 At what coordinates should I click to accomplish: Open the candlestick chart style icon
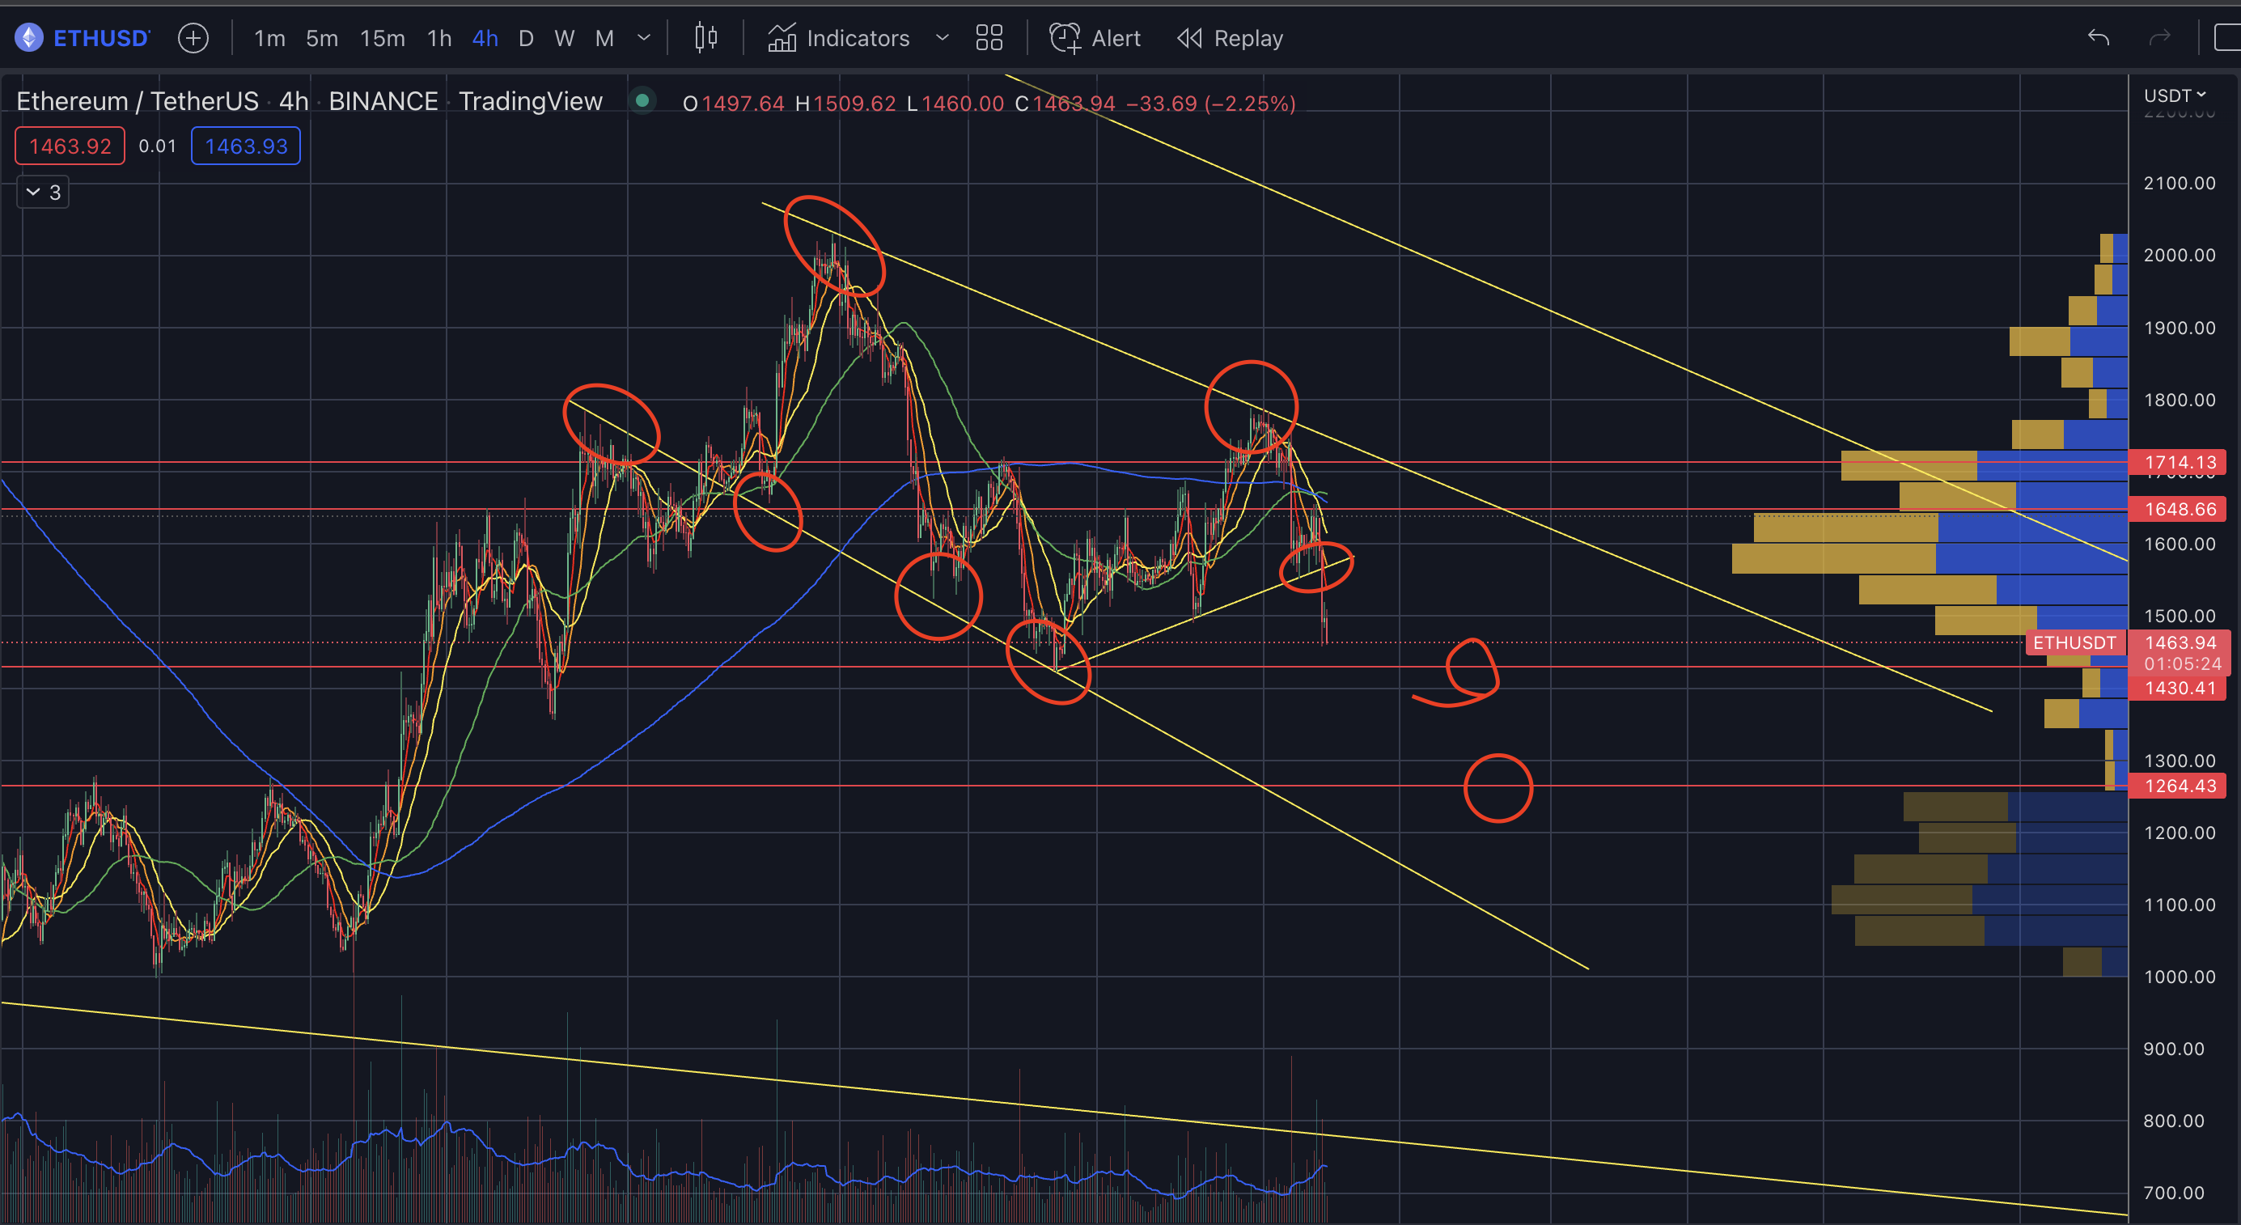tap(705, 38)
